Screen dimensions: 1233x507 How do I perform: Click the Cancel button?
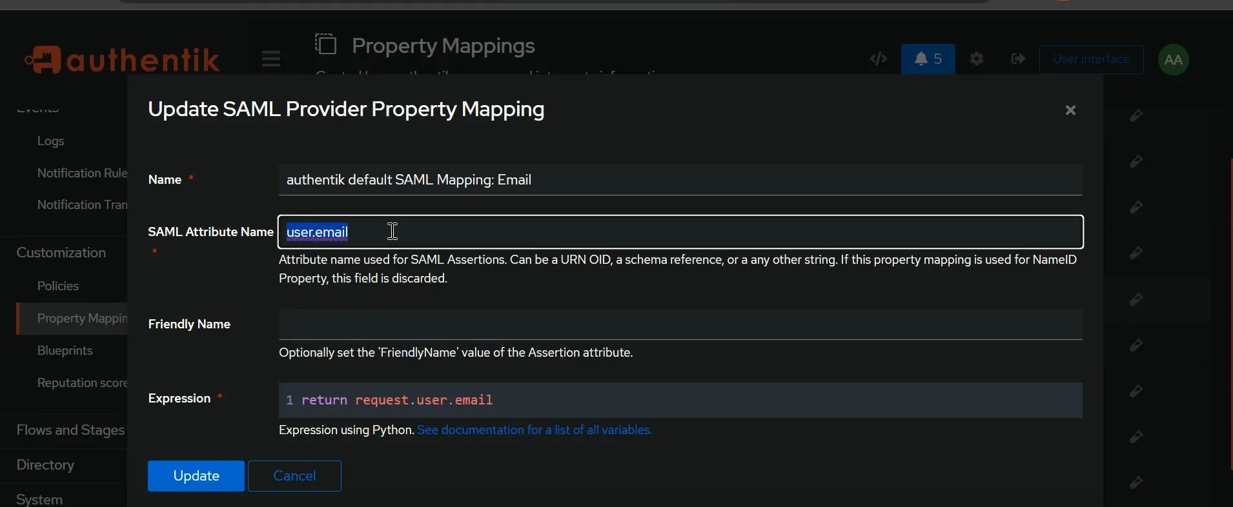(x=295, y=476)
